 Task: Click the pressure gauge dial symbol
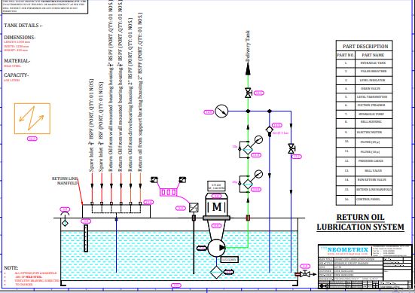coord(221,111)
